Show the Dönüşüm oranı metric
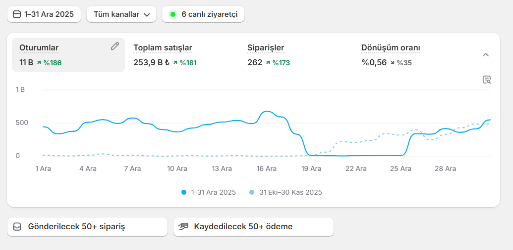The width and height of the screenshot is (513, 250). [x=391, y=48]
